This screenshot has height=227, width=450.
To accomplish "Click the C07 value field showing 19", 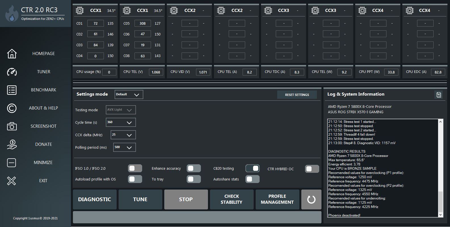I will 142,45.
